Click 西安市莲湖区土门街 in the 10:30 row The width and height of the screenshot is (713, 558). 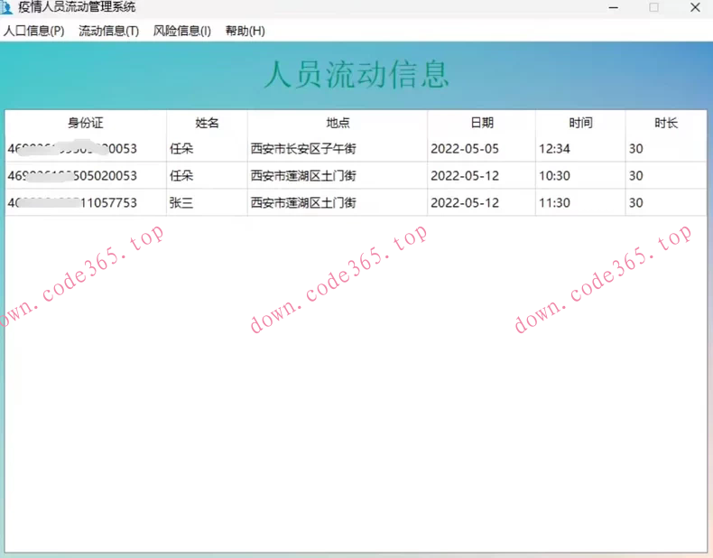click(x=303, y=175)
